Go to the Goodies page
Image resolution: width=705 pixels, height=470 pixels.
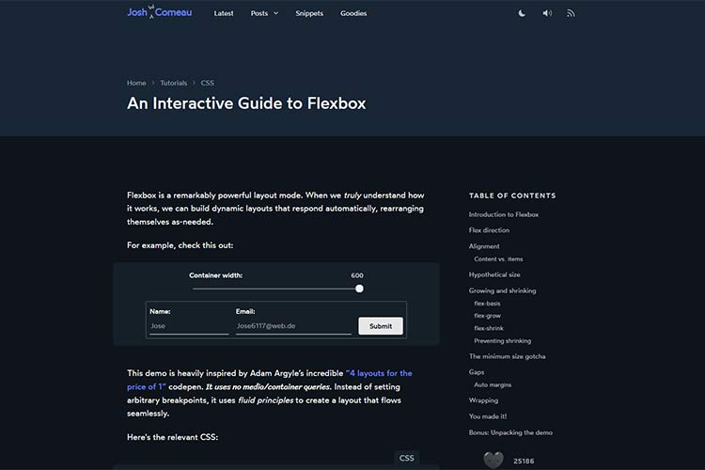pyautogui.click(x=353, y=13)
